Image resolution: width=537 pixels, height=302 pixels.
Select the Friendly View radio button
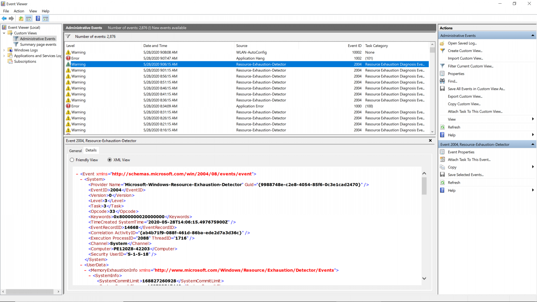pyautogui.click(x=72, y=160)
